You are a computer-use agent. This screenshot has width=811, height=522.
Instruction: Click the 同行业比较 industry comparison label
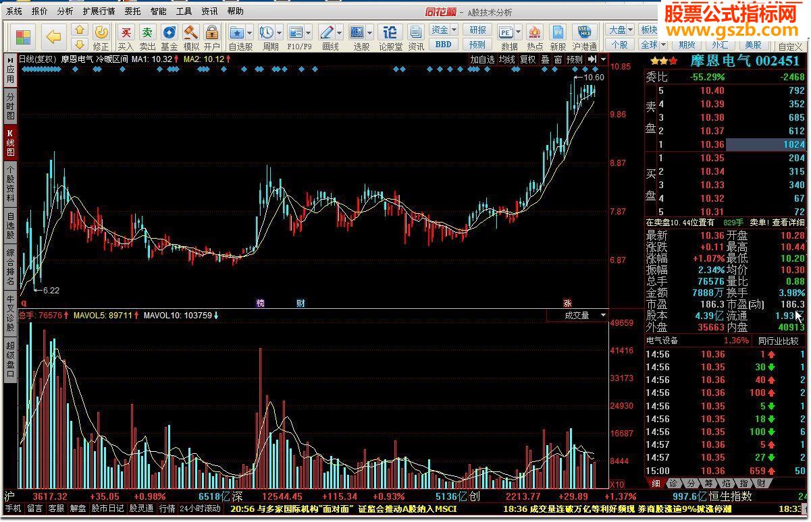pos(778,341)
